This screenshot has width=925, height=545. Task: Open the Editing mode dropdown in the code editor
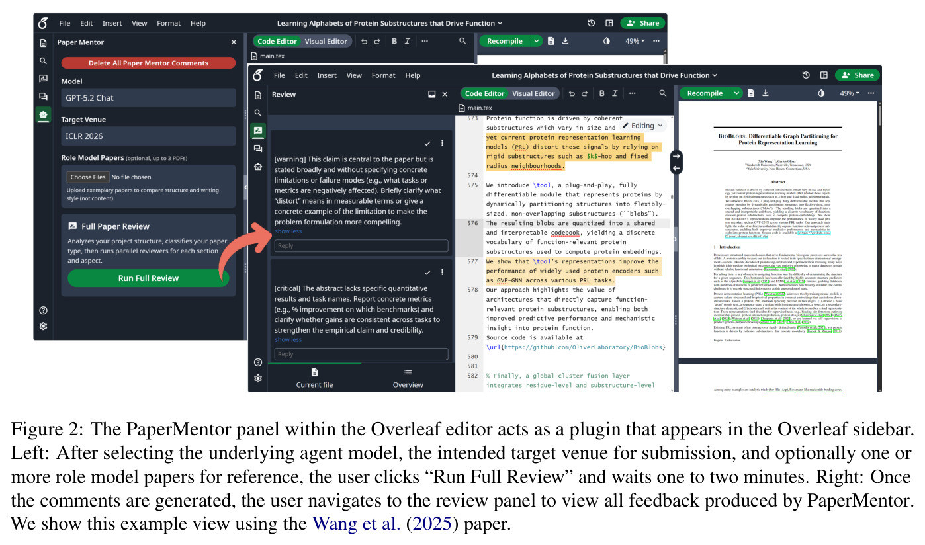[642, 125]
